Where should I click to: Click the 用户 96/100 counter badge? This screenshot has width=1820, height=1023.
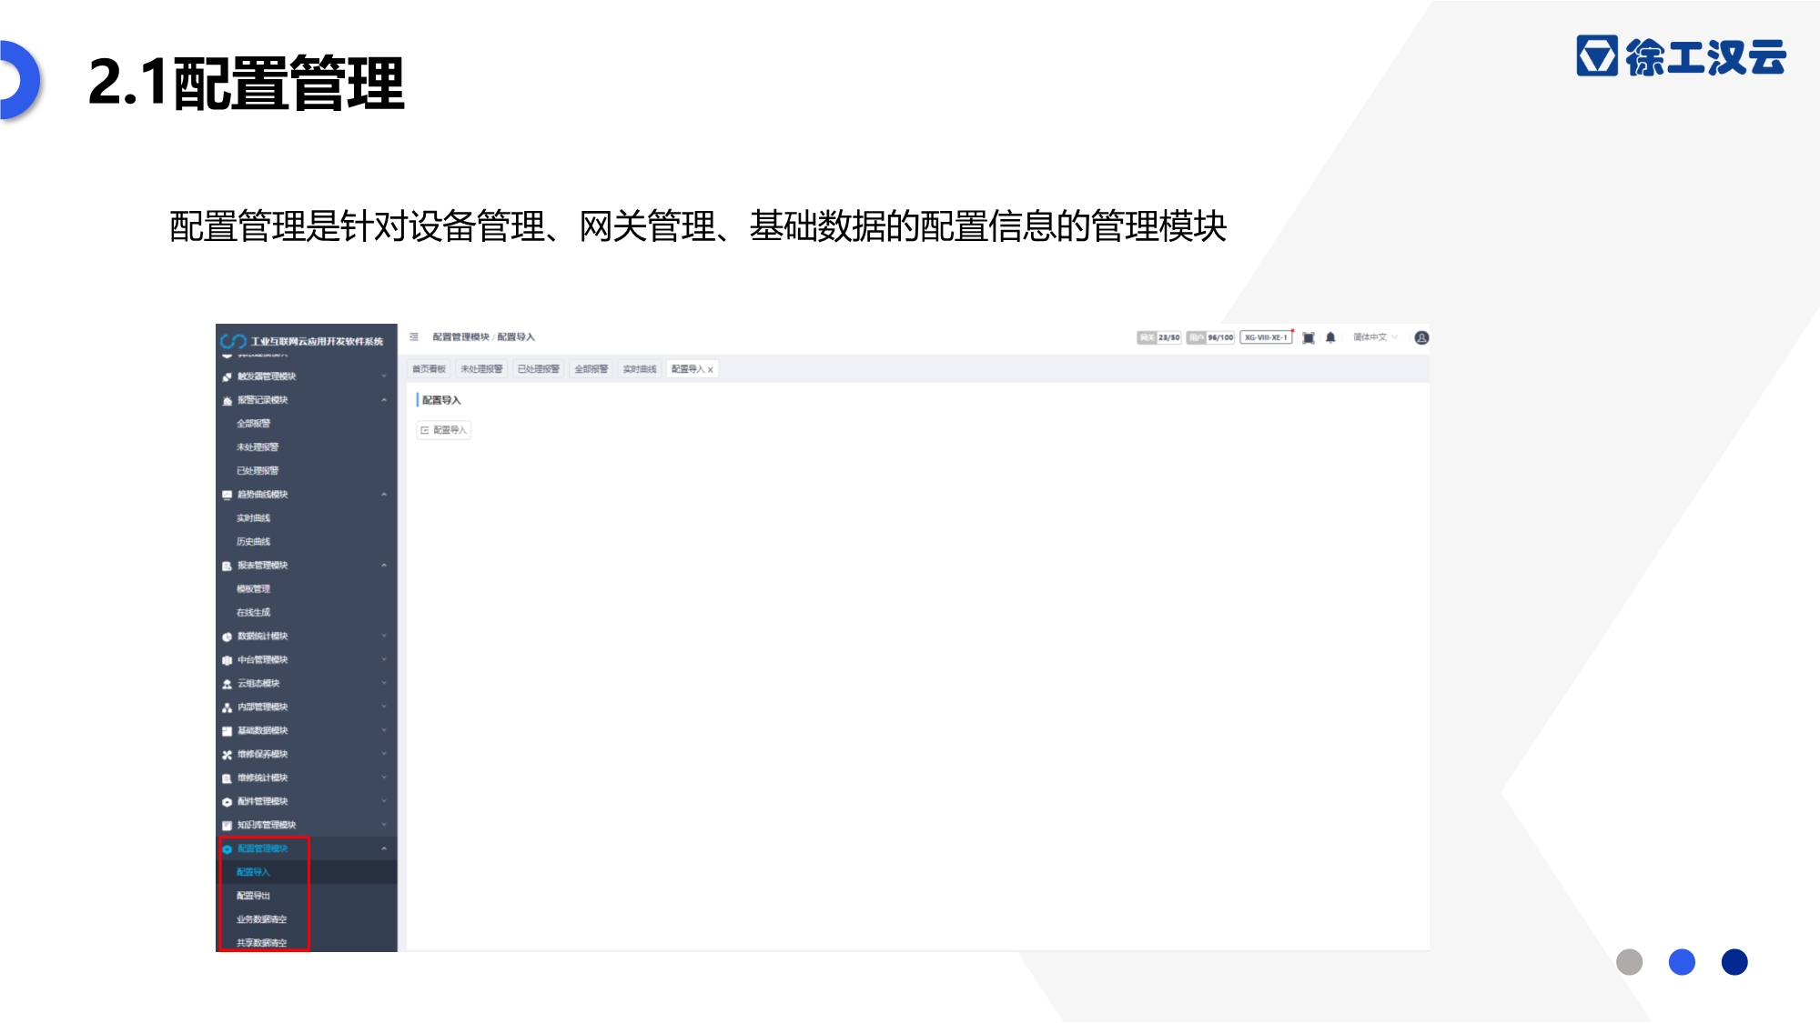coord(1211,337)
